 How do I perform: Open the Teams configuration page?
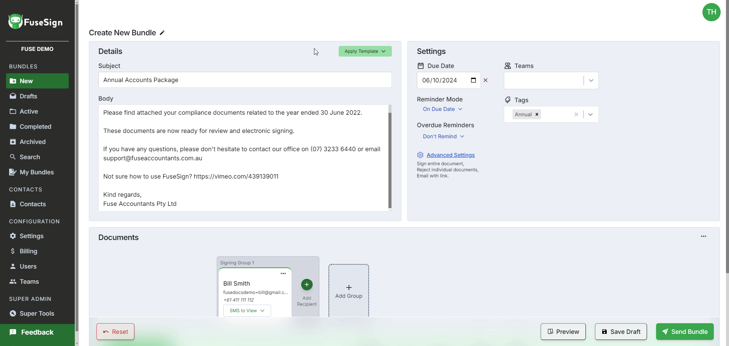tap(29, 281)
